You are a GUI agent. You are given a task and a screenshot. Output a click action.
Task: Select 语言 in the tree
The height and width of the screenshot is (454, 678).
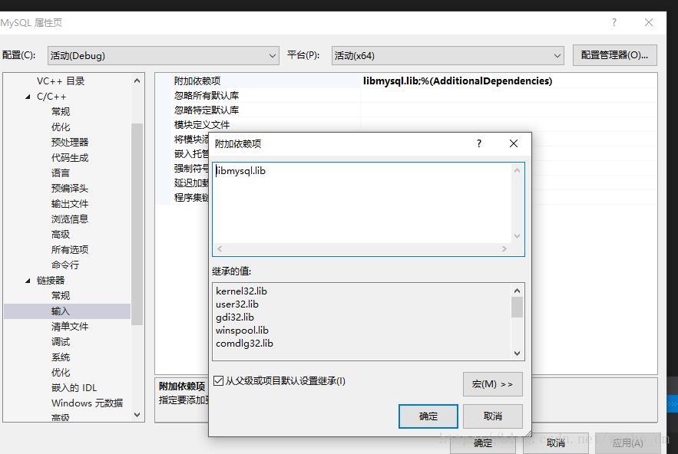click(x=61, y=173)
